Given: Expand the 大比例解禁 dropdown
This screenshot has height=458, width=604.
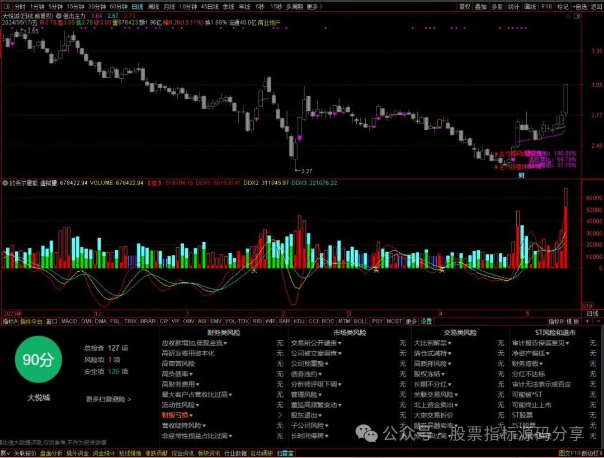Looking at the screenshot, I should click(x=432, y=343).
